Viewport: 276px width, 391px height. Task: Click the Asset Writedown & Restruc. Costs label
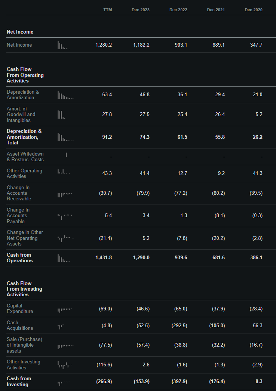25,157
